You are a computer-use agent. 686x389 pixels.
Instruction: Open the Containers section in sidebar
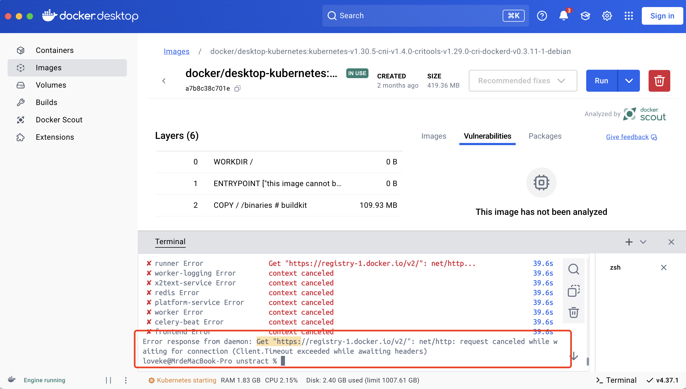point(55,50)
